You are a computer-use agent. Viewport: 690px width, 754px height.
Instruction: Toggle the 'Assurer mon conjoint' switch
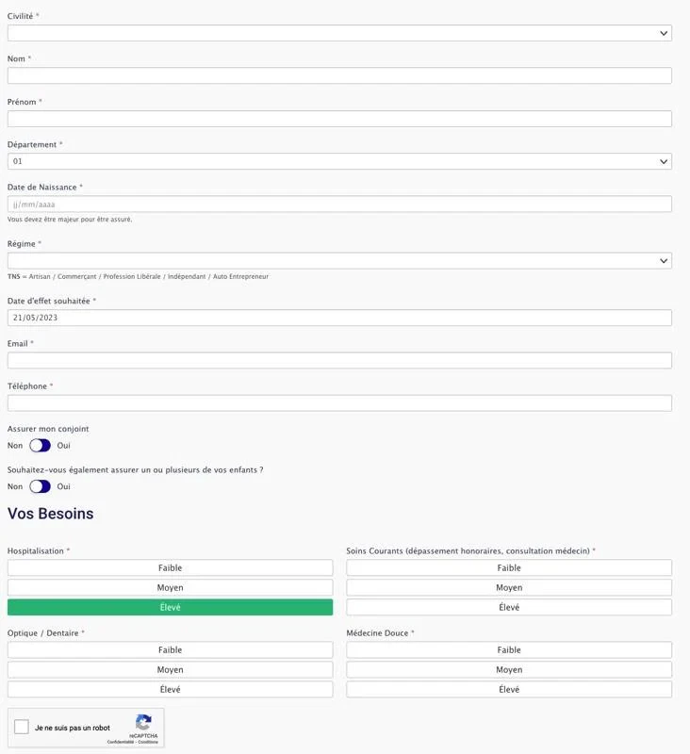click(40, 446)
